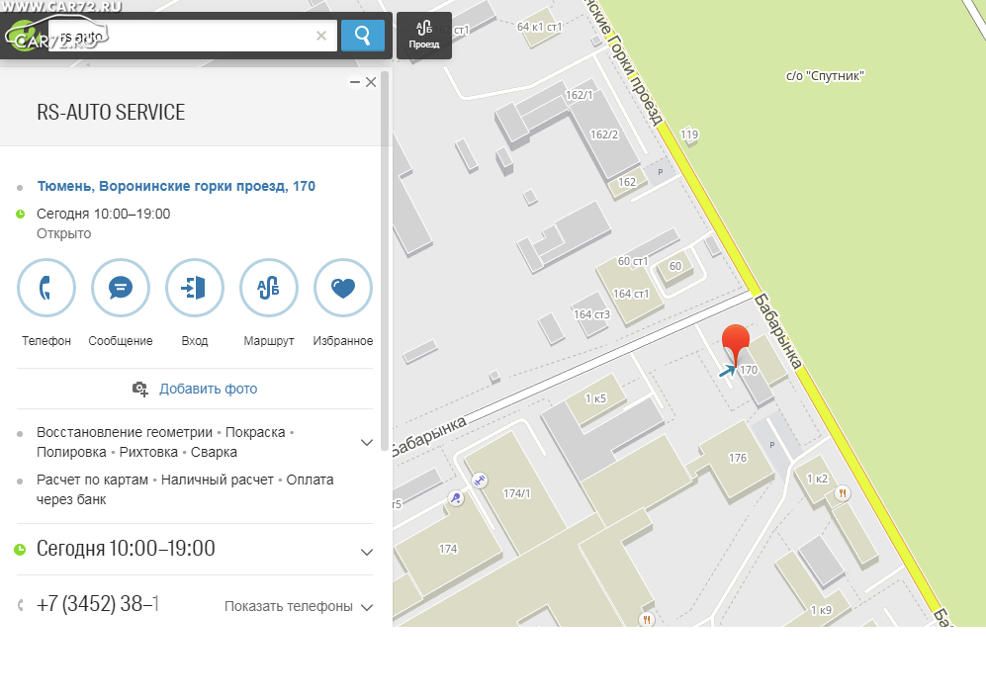The height and width of the screenshot is (700, 986).
Task: Click the Открыто status text
Action: (x=63, y=233)
